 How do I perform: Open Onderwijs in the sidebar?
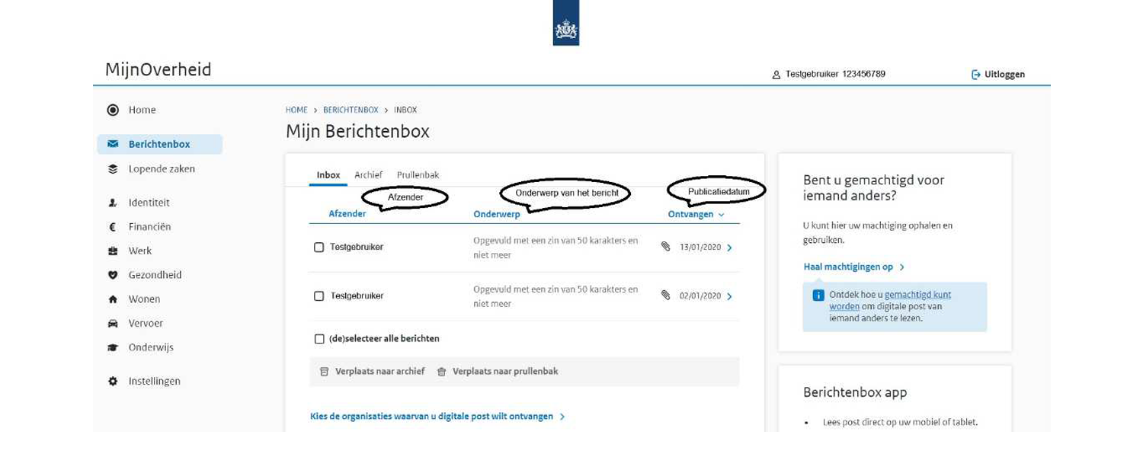coord(151,347)
